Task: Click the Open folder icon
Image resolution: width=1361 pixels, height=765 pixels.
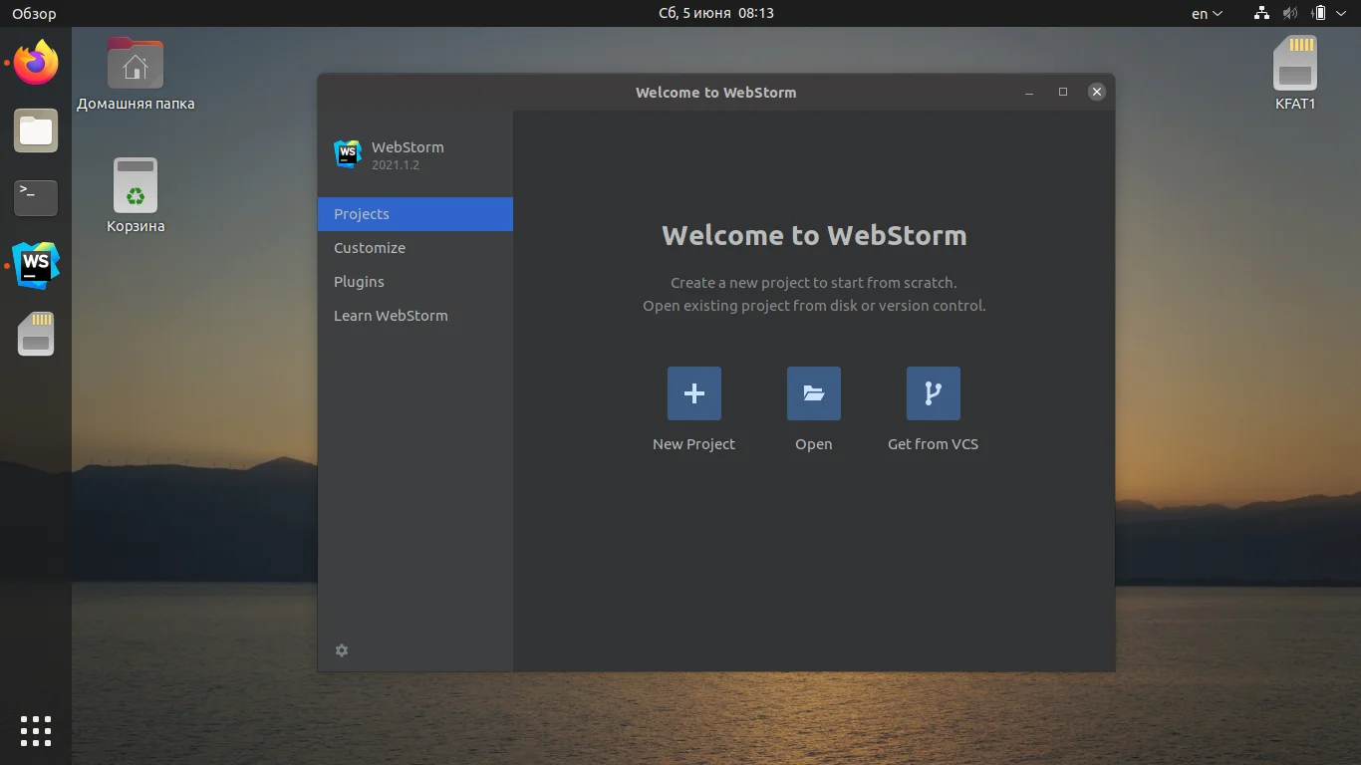Action: tap(813, 392)
